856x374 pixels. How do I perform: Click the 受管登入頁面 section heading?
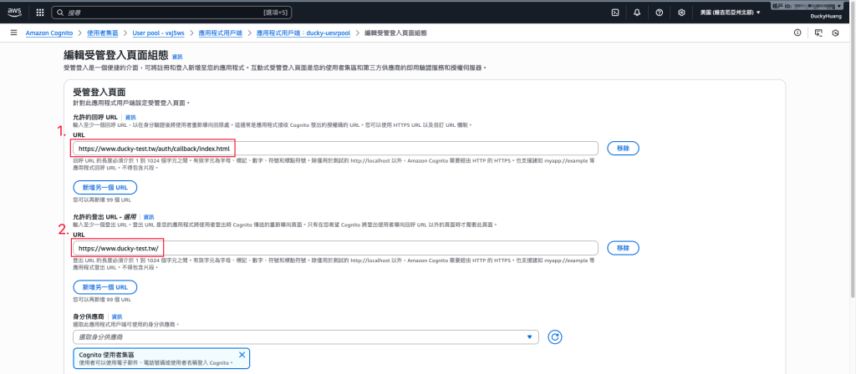pos(99,92)
